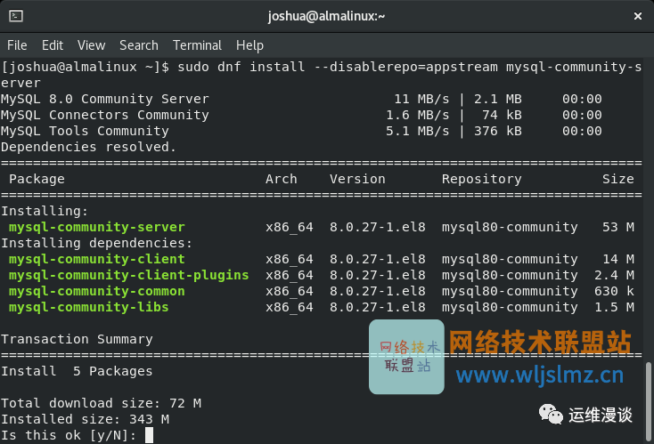Image resolution: width=654 pixels, height=444 pixels.
Task: Click the mysql-community-libs package name
Action: [89, 307]
